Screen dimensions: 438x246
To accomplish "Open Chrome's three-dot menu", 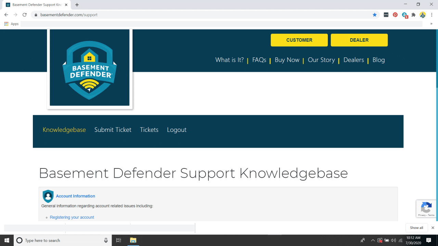I will tap(432, 15).
